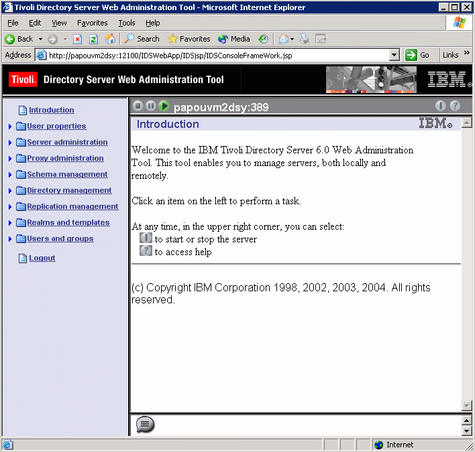The width and height of the screenshot is (475, 452).
Task: Open help using the question mark icon
Action: pyautogui.click(x=455, y=106)
